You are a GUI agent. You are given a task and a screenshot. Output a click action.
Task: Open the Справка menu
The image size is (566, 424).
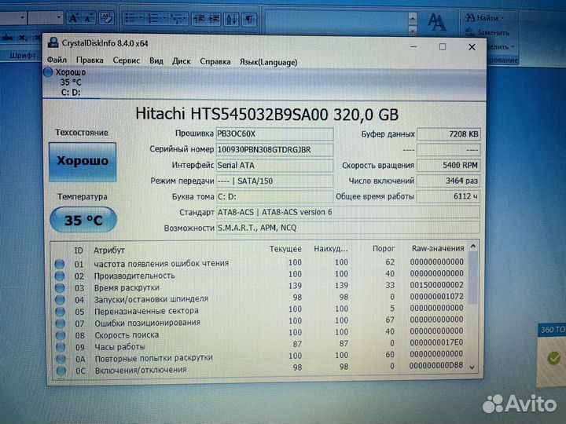point(215,62)
